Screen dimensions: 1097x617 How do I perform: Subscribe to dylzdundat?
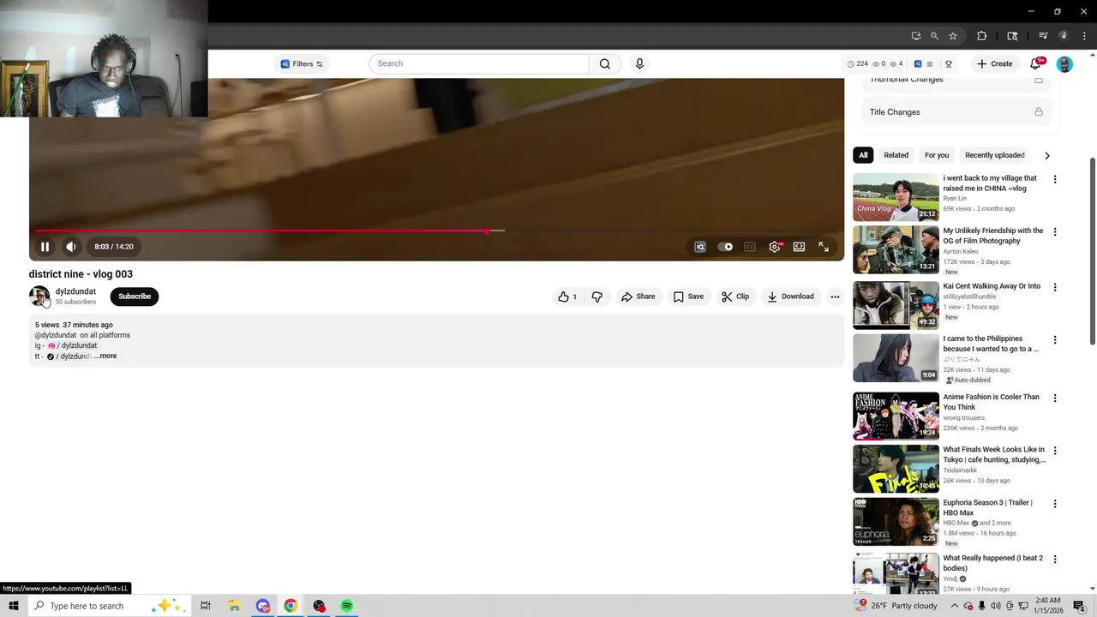pos(135,297)
